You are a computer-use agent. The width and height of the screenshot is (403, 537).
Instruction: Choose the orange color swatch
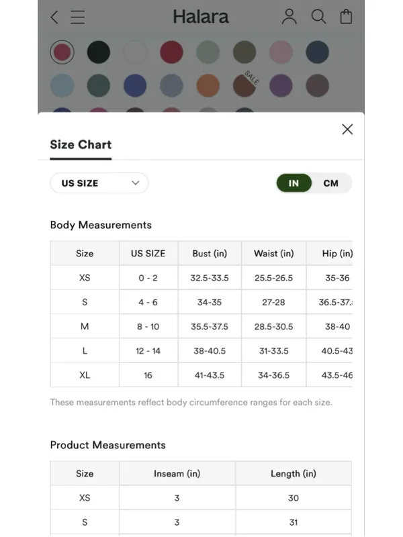coord(208,85)
